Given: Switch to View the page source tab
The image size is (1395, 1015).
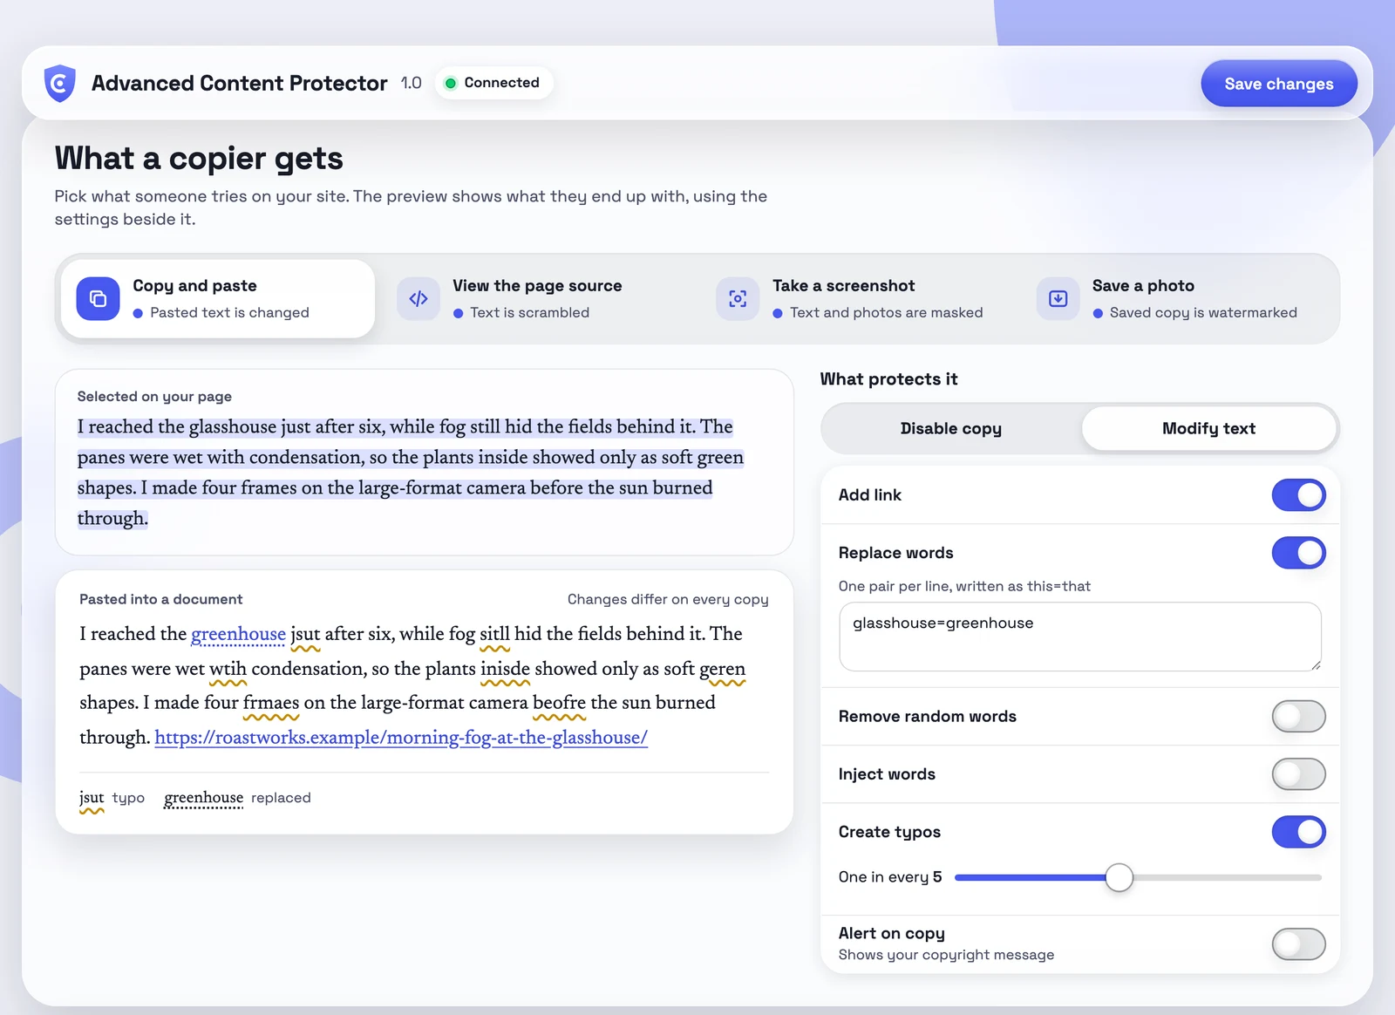Looking at the screenshot, I should coord(537,299).
